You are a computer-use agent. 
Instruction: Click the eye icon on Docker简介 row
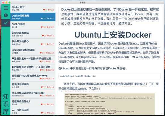(x=49, y=10)
